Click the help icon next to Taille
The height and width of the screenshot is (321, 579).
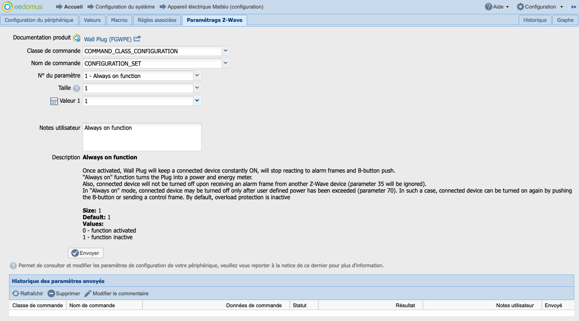(77, 88)
